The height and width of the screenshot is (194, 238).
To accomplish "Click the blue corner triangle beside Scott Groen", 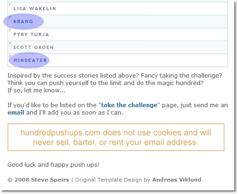I will [10, 43].
